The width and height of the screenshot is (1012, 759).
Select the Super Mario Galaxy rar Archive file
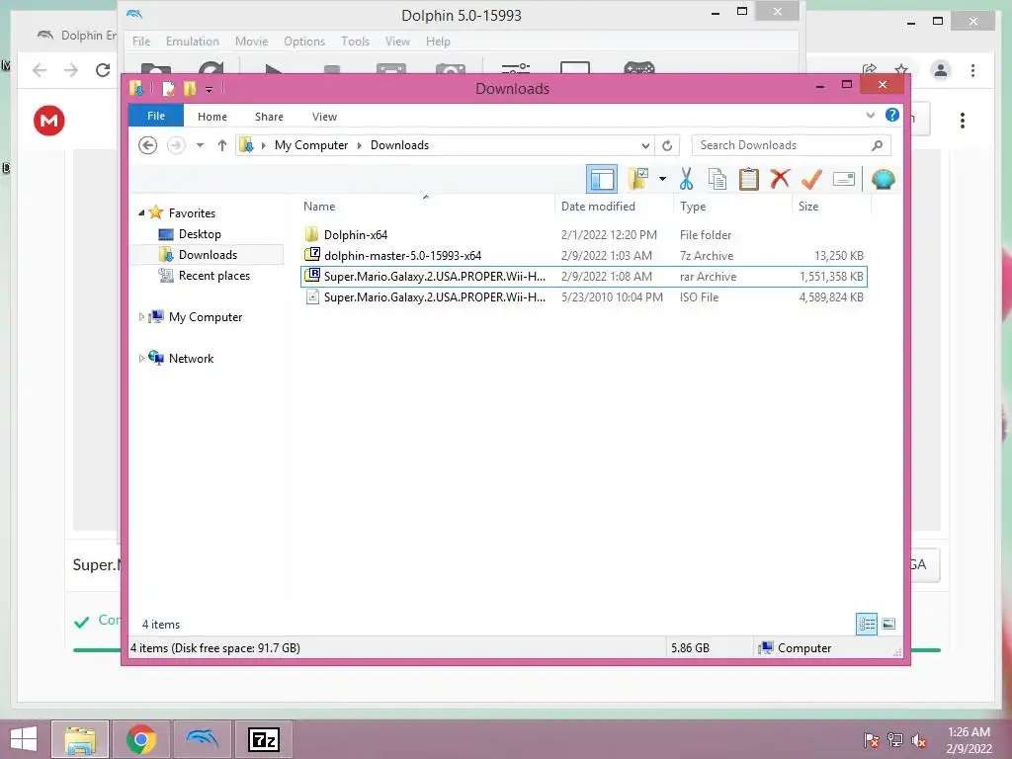584,277
